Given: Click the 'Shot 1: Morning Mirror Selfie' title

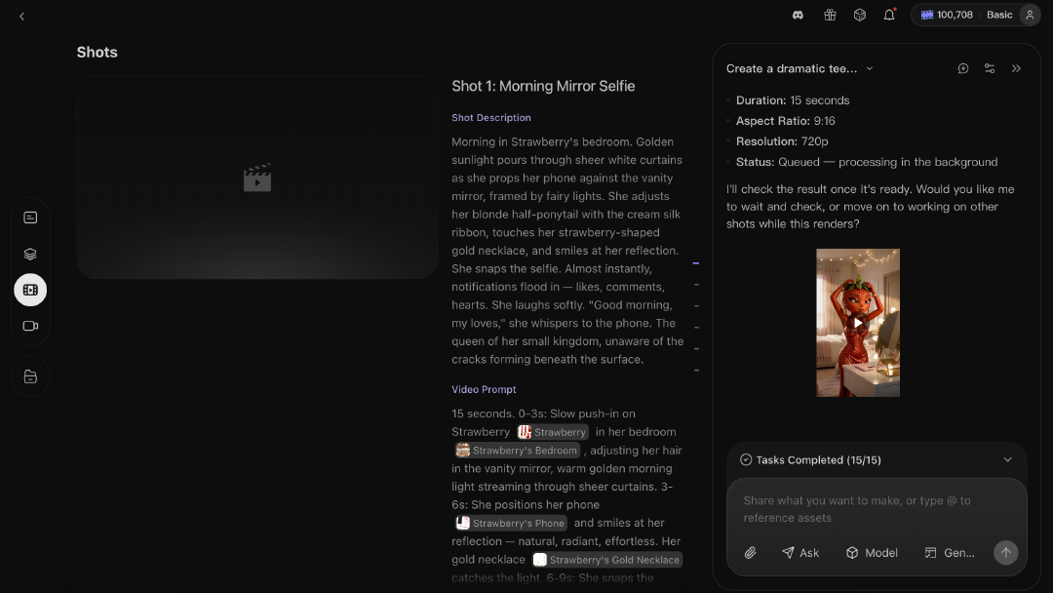Looking at the screenshot, I should pyautogui.click(x=543, y=86).
